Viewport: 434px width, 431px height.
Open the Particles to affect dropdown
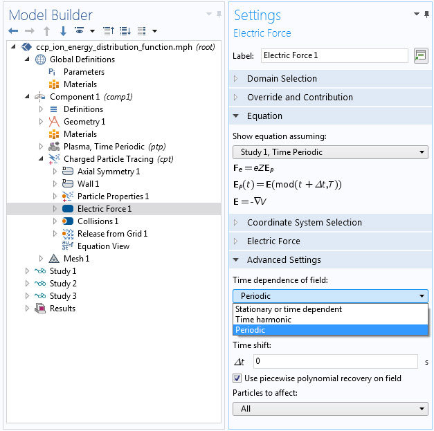pyautogui.click(x=330, y=409)
